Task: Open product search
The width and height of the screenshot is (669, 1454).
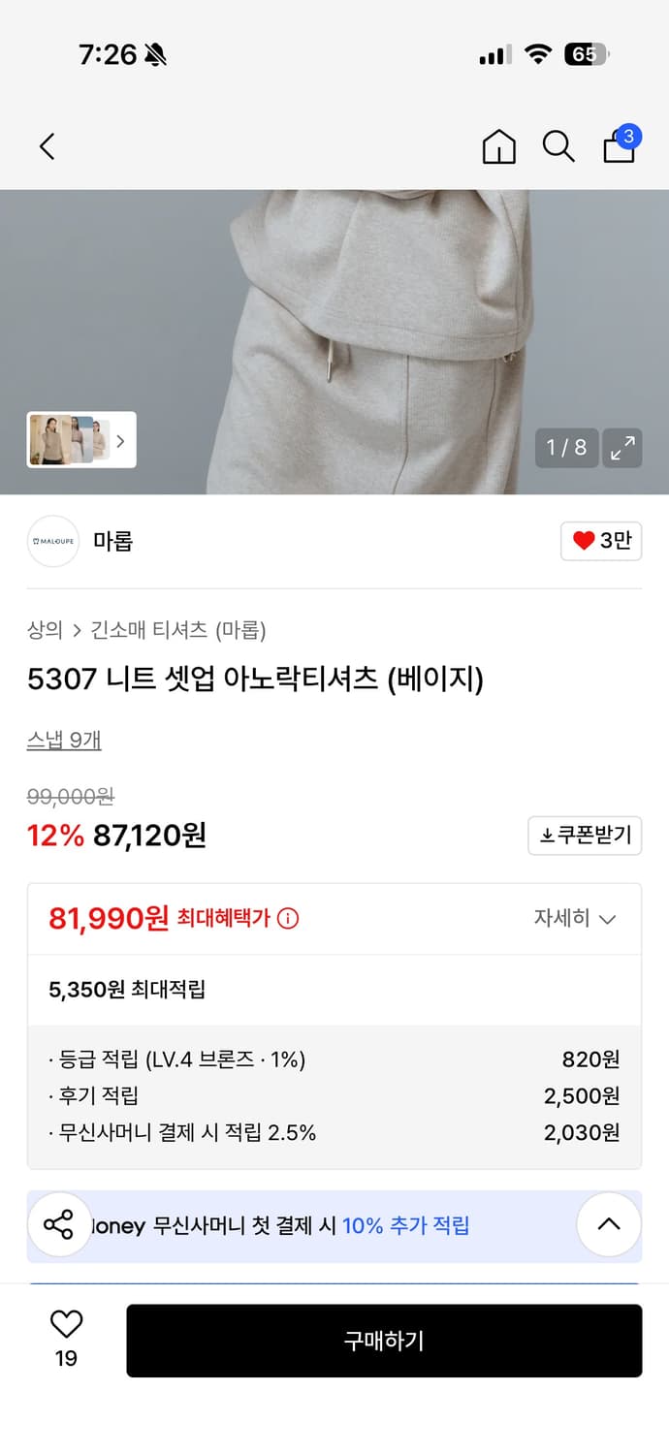Action: [x=558, y=147]
